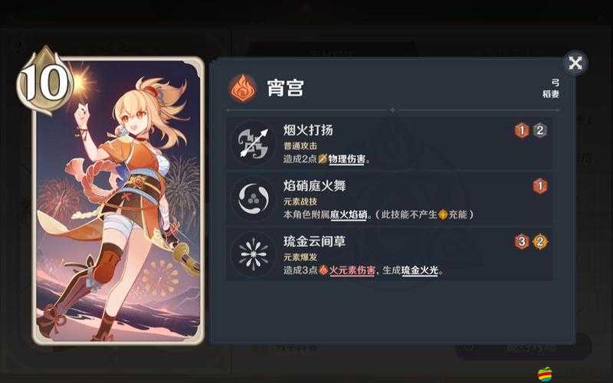Click the 稻妻 region tag
This screenshot has height=383, width=613.
coord(551,94)
